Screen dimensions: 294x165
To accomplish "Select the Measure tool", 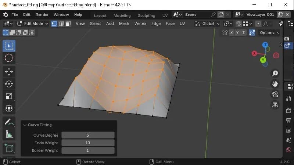I will click(9, 134).
